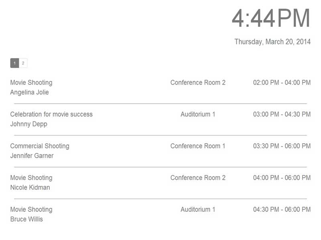Image resolution: width=321 pixels, height=240 pixels.
Task: Select the Angelina Jolie organizer name
Action: [29, 92]
